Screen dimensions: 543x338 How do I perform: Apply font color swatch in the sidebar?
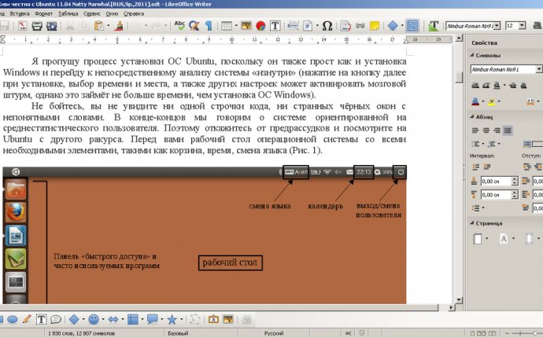pyautogui.click(x=475, y=101)
